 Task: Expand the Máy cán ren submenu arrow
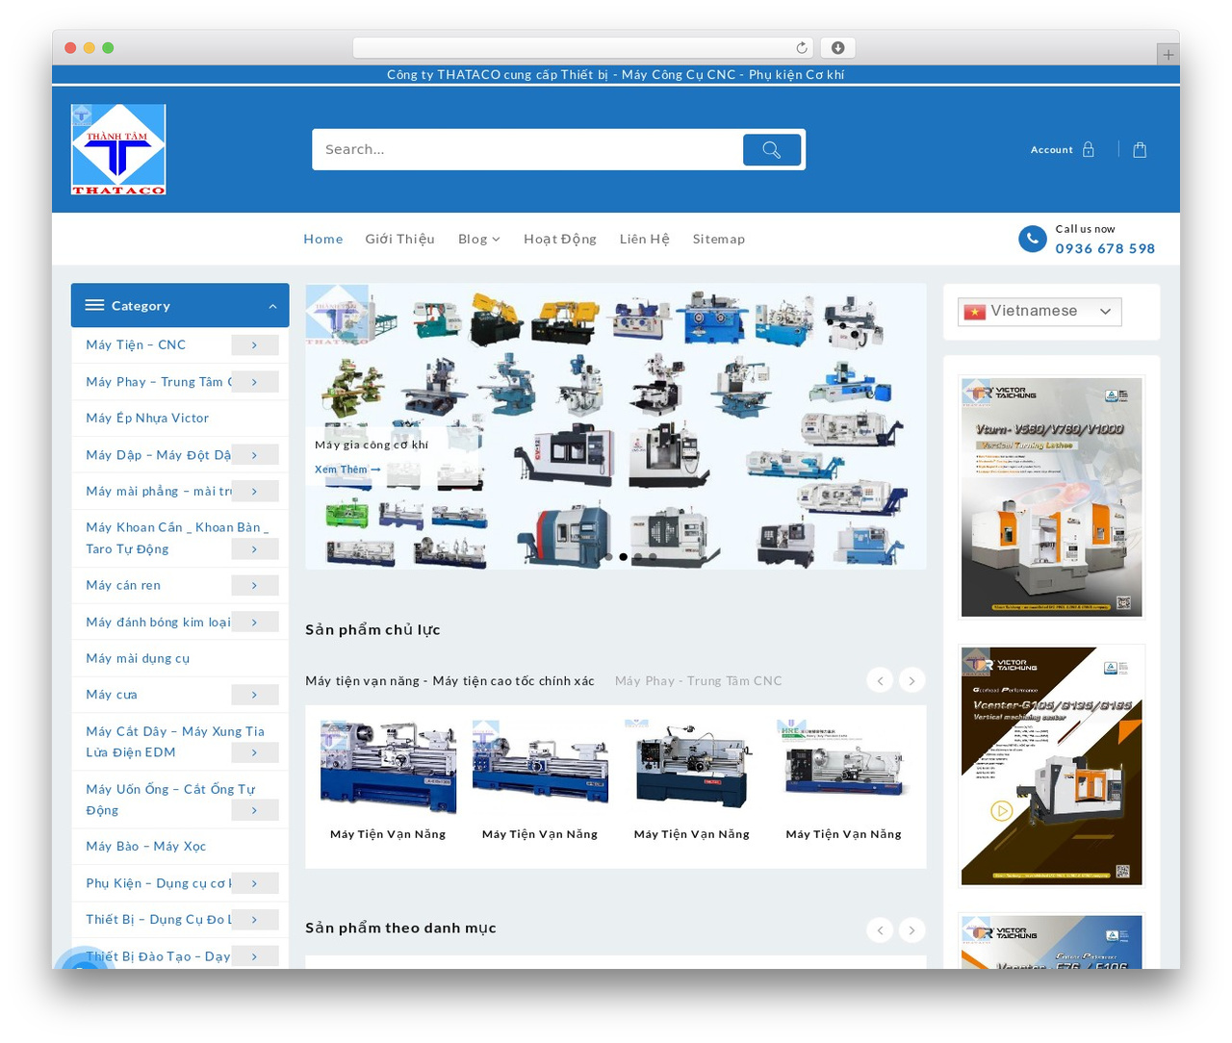254,585
